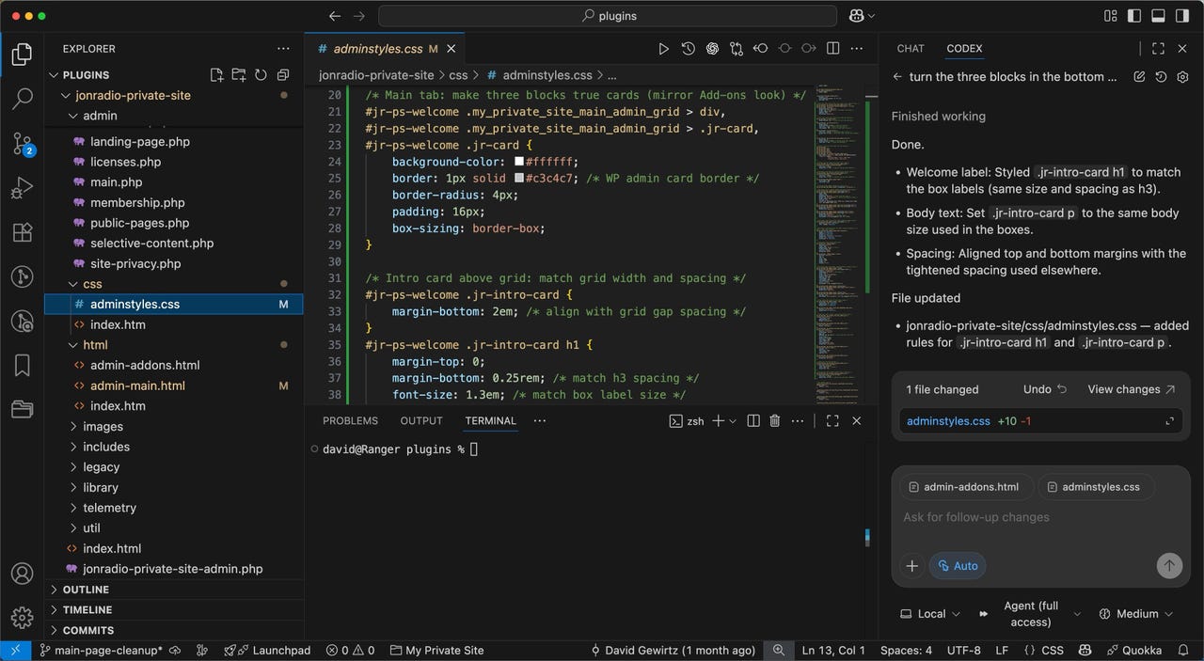Toggle Auto context in Codex input

958,566
